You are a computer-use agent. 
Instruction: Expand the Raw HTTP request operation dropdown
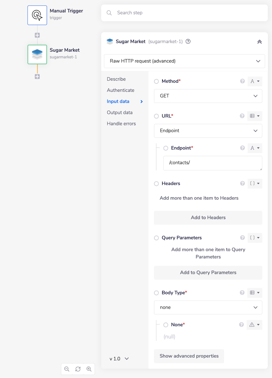point(184,61)
